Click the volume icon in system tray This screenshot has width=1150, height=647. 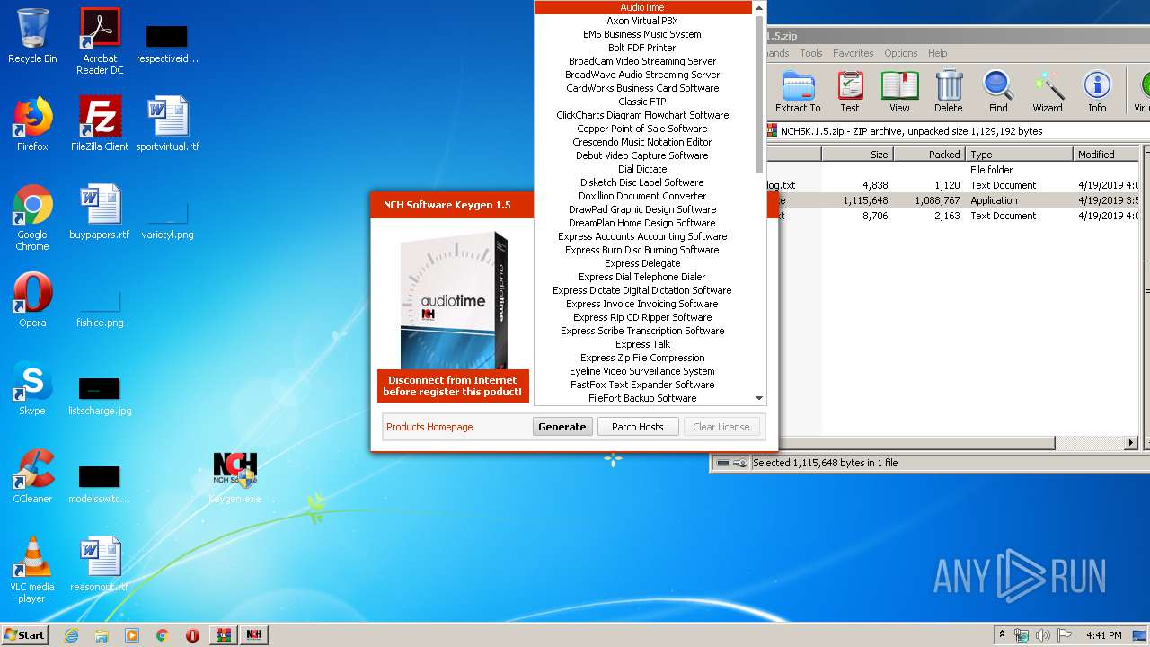pos(1043,635)
